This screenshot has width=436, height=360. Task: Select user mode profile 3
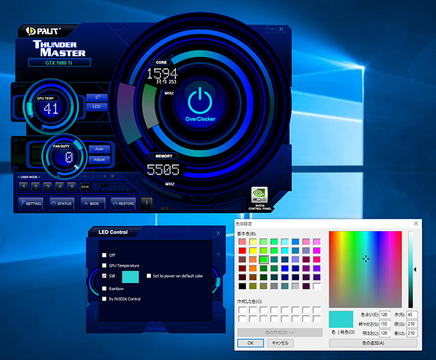(47, 187)
